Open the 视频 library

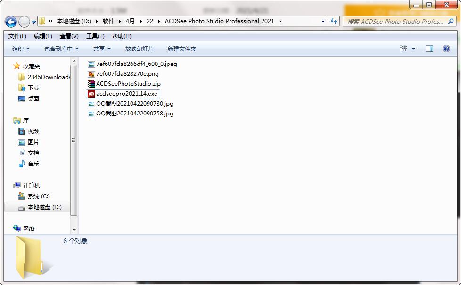tap(29, 131)
